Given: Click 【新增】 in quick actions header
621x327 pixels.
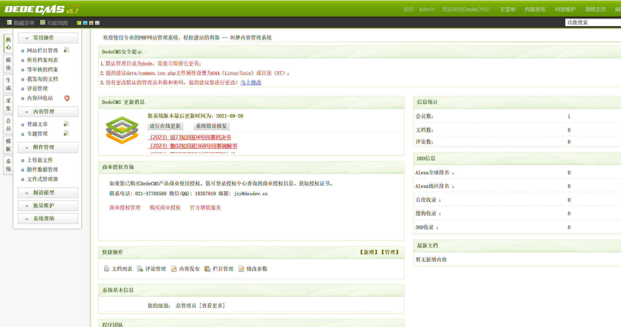Looking at the screenshot, I should pos(369,252).
